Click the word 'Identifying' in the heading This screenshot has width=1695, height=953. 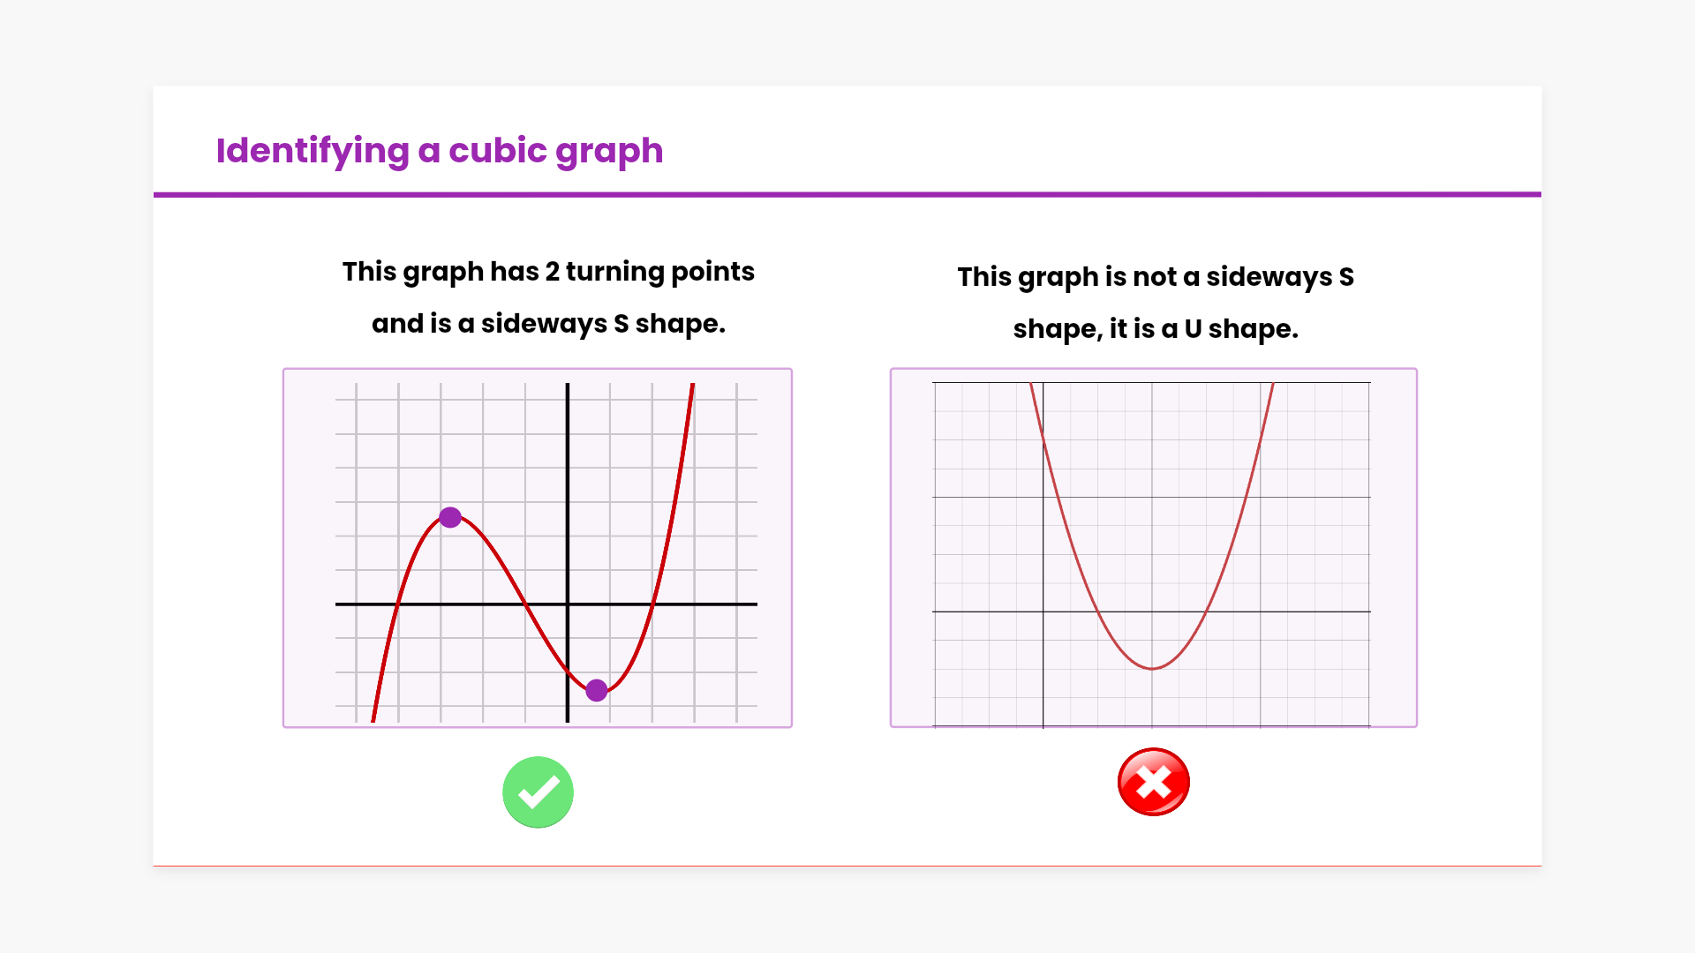[x=313, y=151]
